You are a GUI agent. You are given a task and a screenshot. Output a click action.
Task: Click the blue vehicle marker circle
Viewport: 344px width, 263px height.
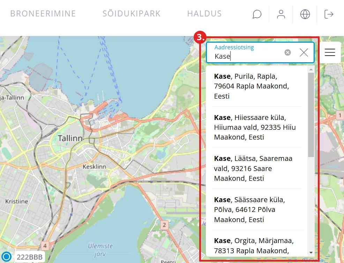[6, 257]
